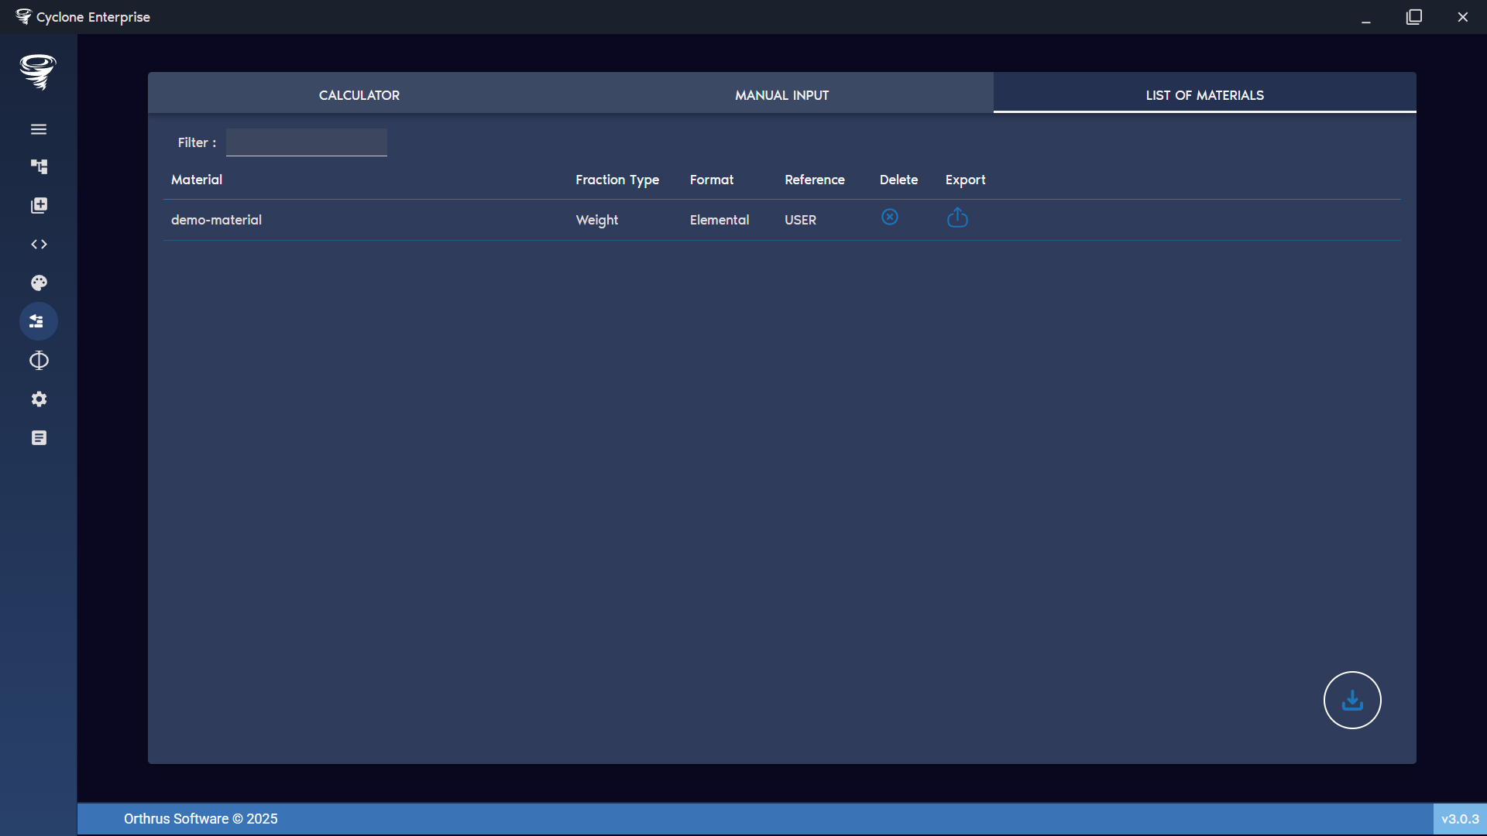Select the code editor sidebar icon

pos(39,244)
